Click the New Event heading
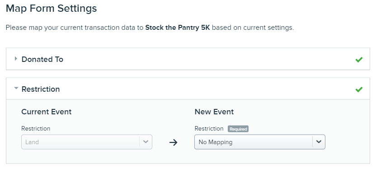Image resolution: width=376 pixels, height=169 pixels. click(214, 112)
